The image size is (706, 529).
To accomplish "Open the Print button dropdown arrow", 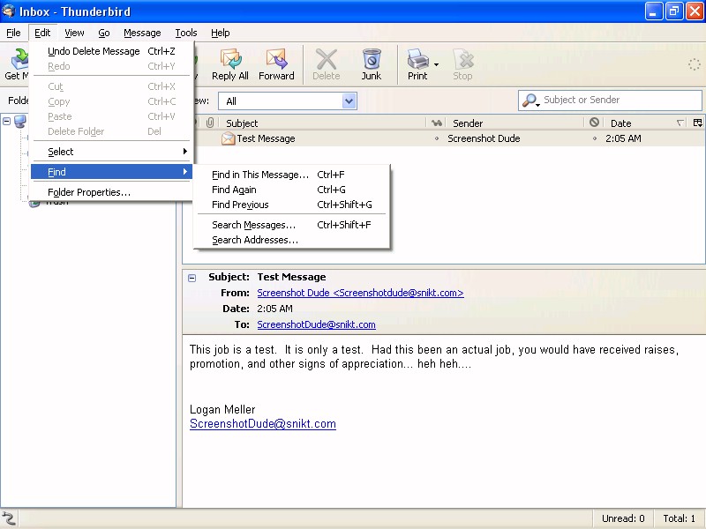I will (436, 64).
